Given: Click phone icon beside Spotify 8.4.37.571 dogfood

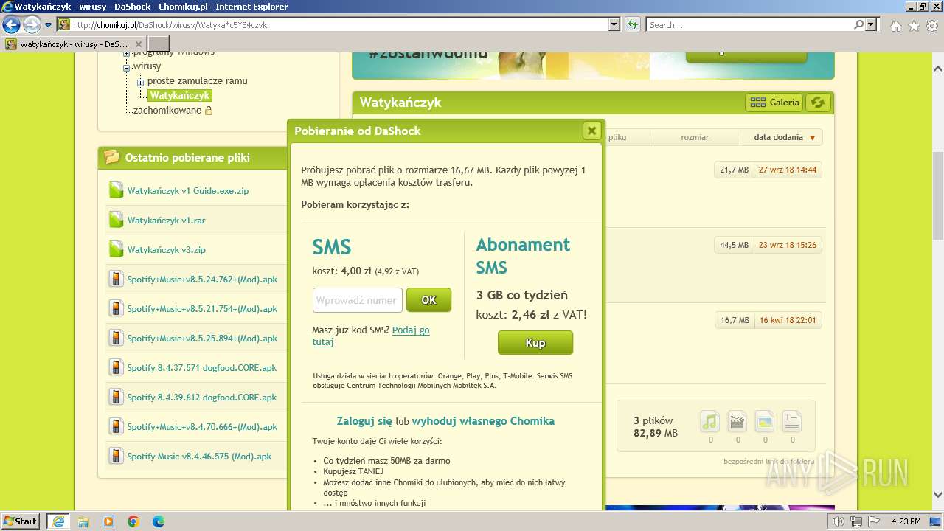Looking at the screenshot, I should (116, 367).
